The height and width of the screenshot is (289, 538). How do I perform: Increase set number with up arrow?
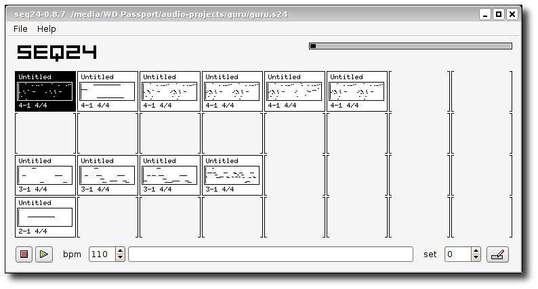point(476,251)
